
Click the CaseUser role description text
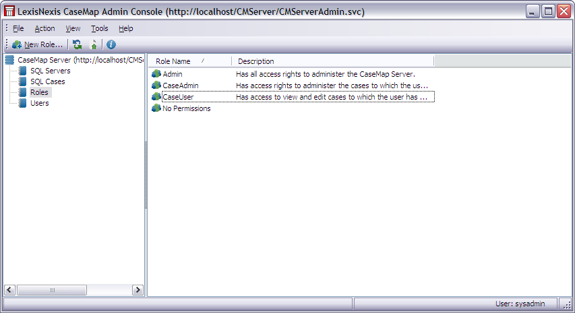(332, 97)
